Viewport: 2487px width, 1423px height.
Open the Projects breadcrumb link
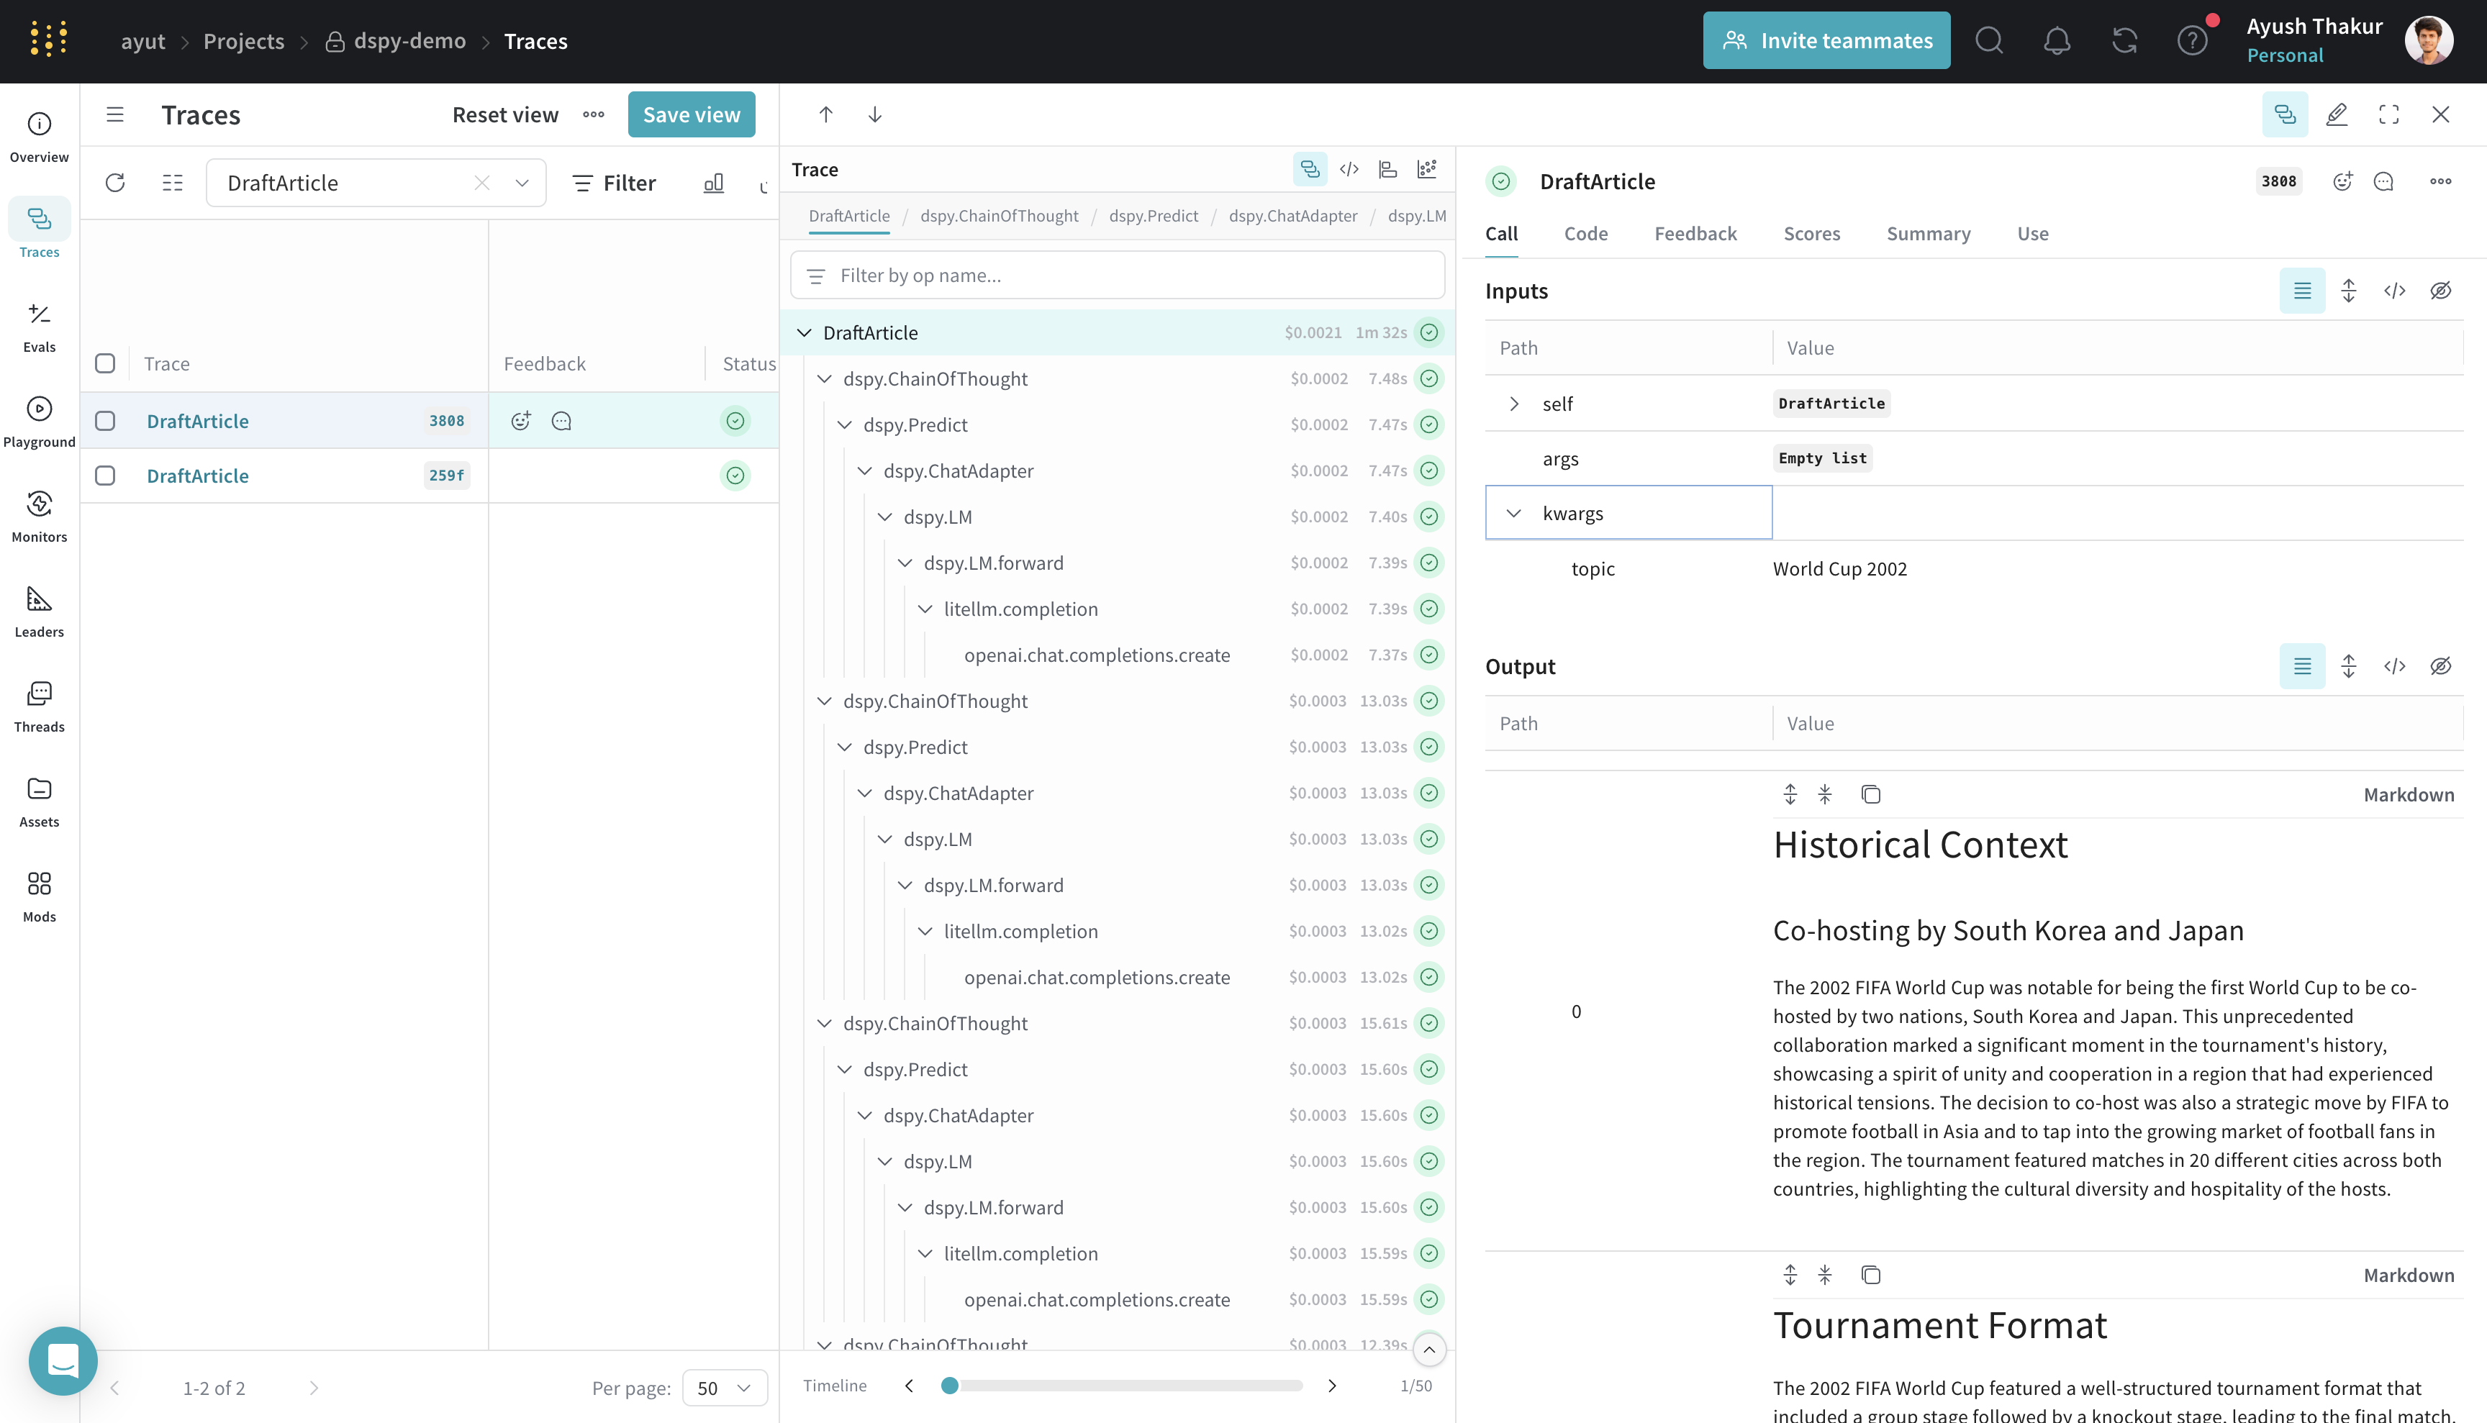tap(243, 41)
